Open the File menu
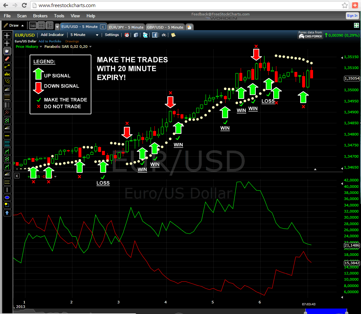 tap(7, 16)
